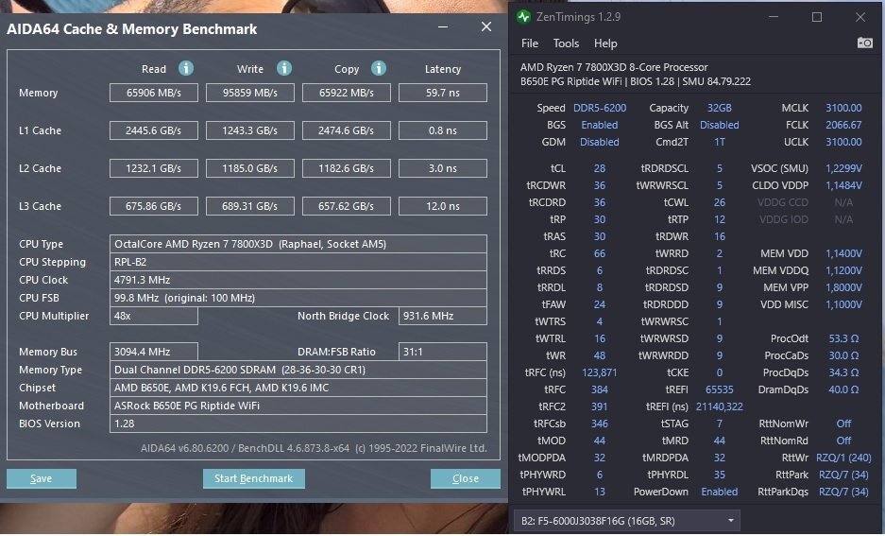
Task: Click Memory Type field Dual Channel DDR5-6200 SDRAM
Action: [x=298, y=370]
